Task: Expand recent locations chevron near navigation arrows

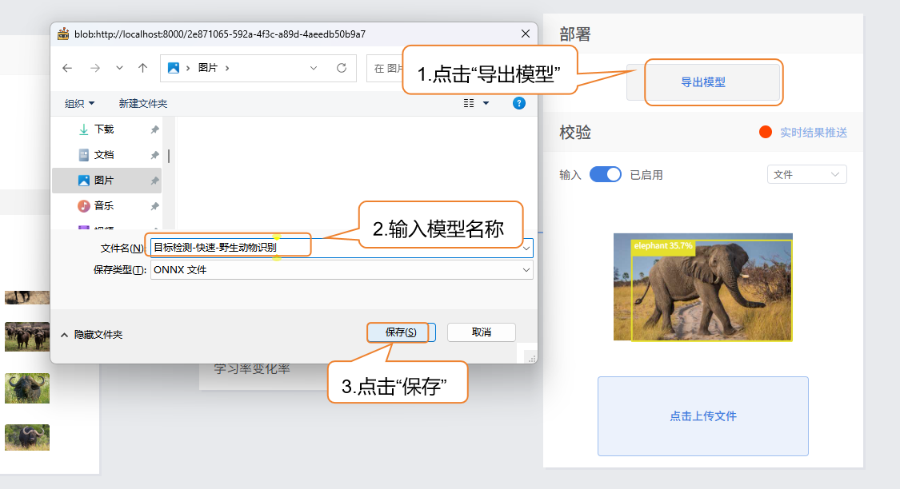Action: pyautogui.click(x=119, y=68)
